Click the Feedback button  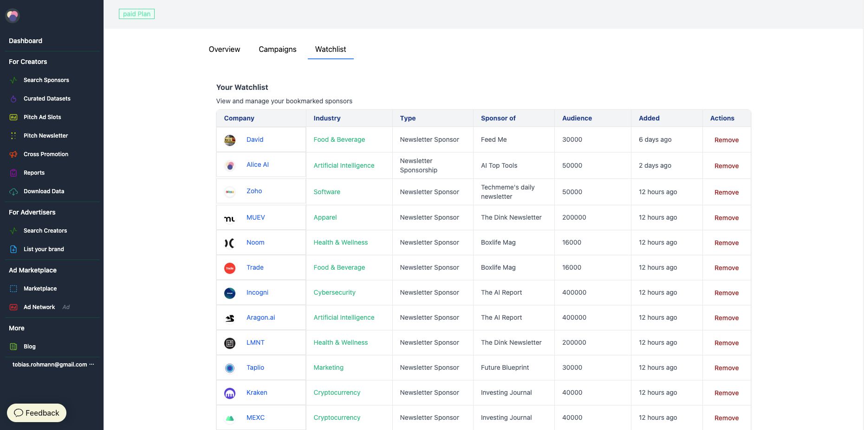click(37, 413)
